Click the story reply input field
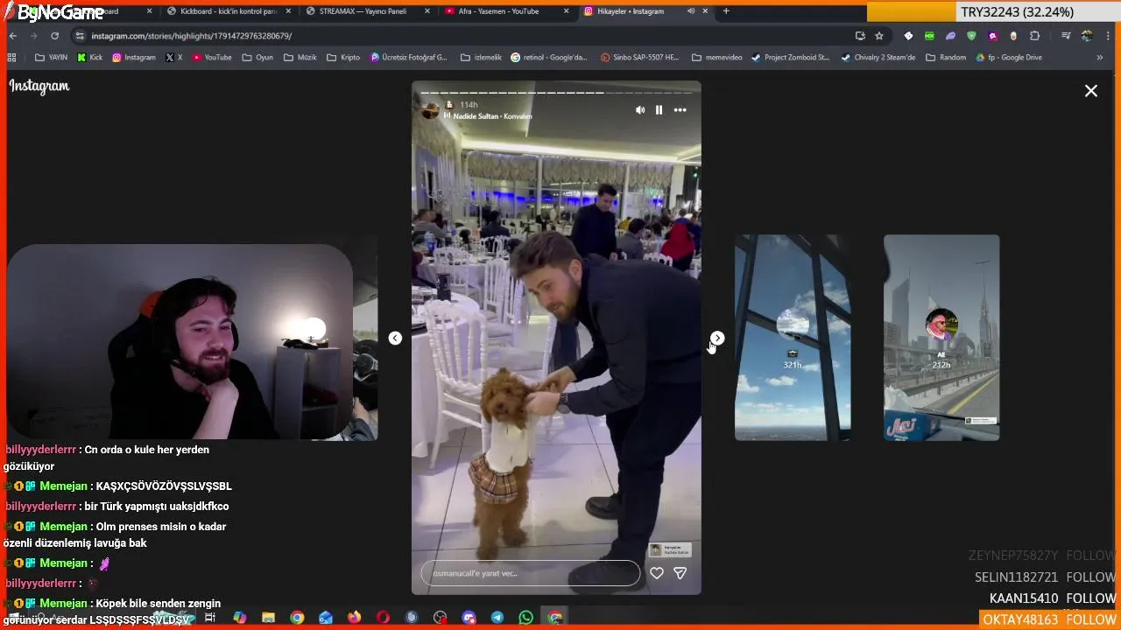Image resolution: width=1121 pixels, height=630 pixels. [531, 573]
